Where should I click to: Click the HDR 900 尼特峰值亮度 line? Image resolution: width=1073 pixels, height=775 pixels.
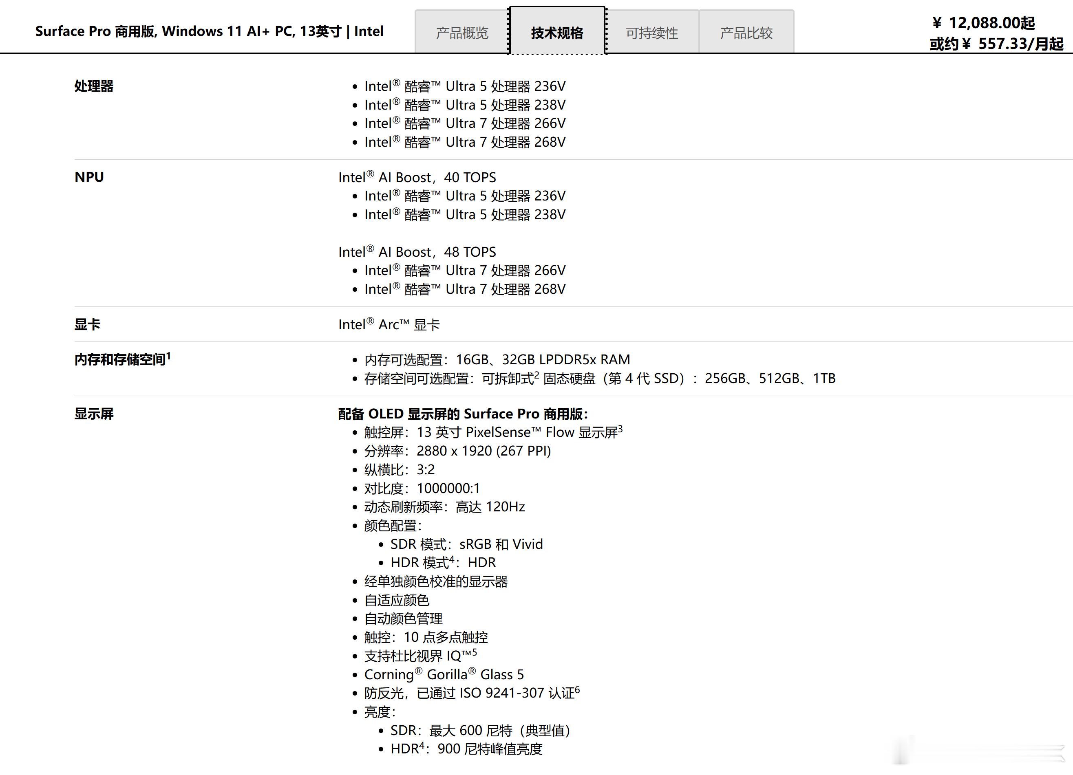coord(466,749)
